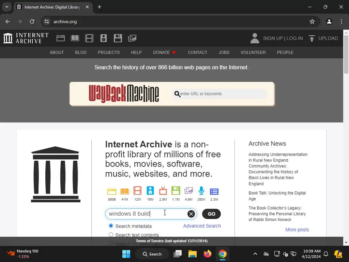The image size is (349, 262).
Task: Open the 41M texts collection icon
Action: point(125,191)
